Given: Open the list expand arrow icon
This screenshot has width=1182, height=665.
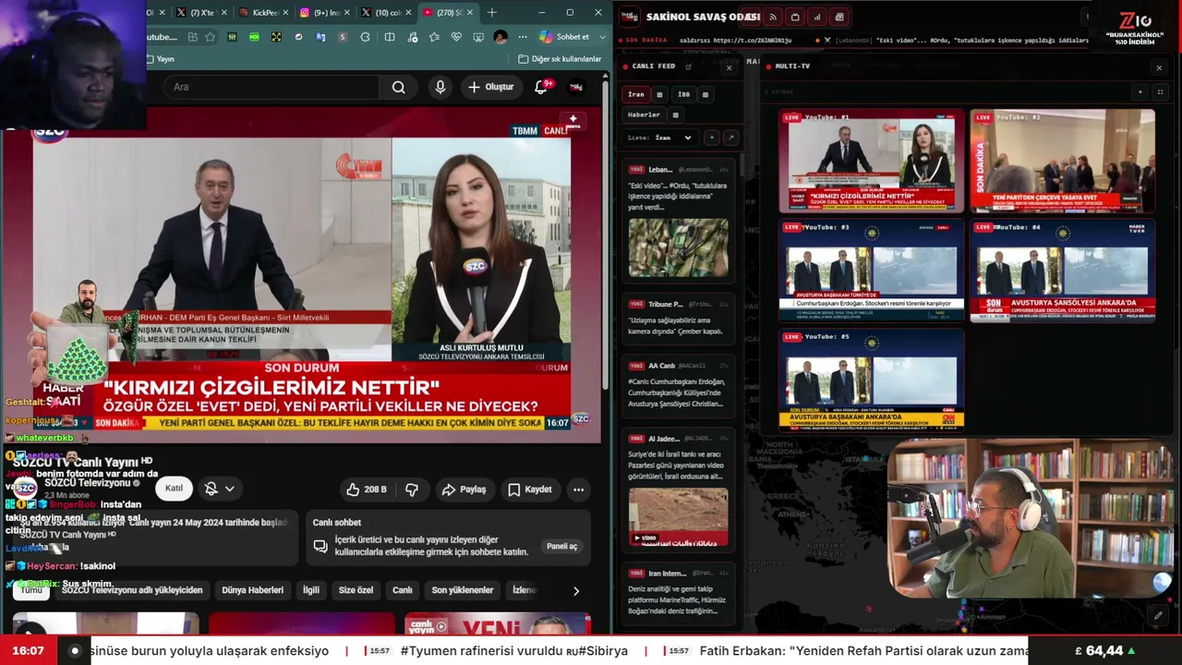Looking at the screenshot, I should pyautogui.click(x=730, y=138).
